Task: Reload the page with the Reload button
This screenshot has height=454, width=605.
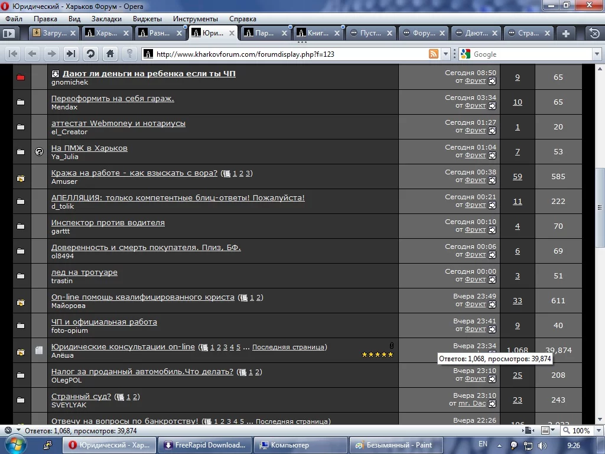Action: 90,54
